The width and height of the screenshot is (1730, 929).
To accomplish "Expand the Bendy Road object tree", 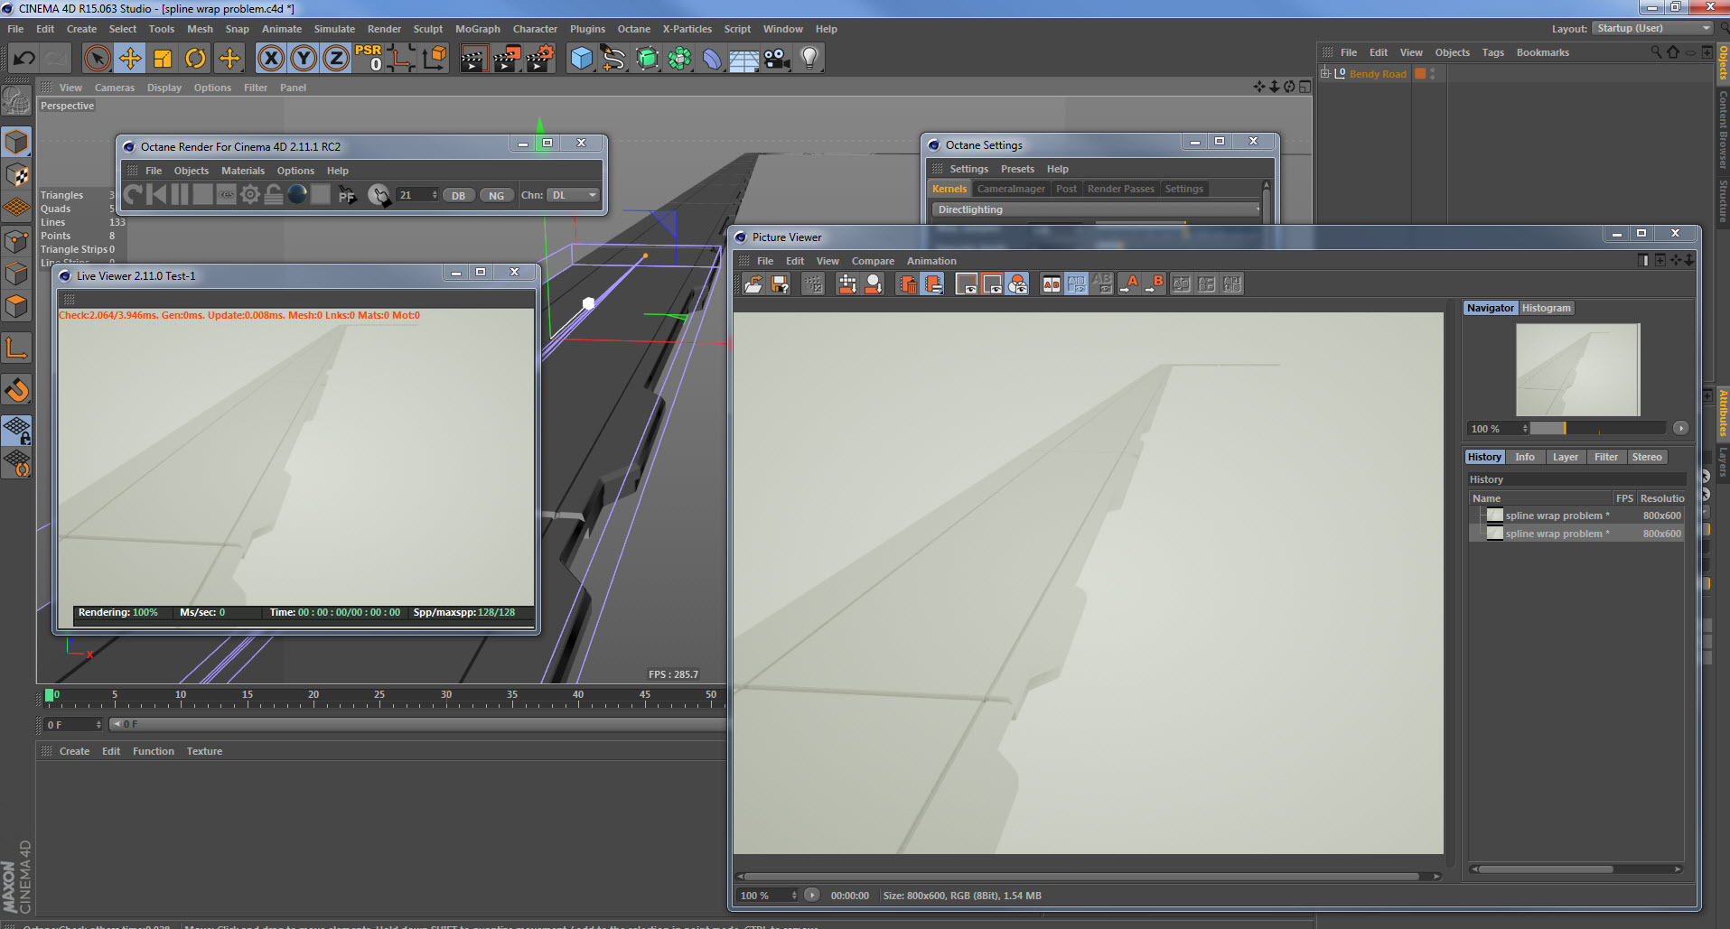I will click(1325, 73).
